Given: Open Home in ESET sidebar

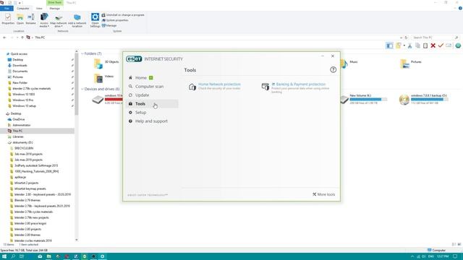Looking at the screenshot, I should coord(140,78).
